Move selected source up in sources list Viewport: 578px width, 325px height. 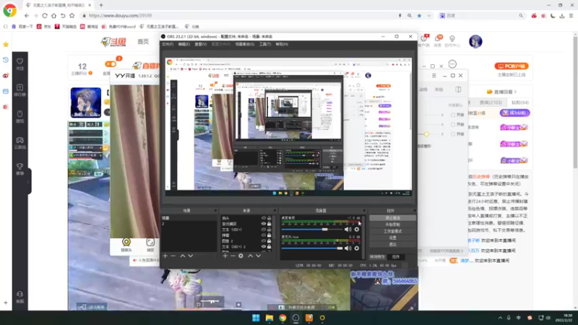[250, 256]
